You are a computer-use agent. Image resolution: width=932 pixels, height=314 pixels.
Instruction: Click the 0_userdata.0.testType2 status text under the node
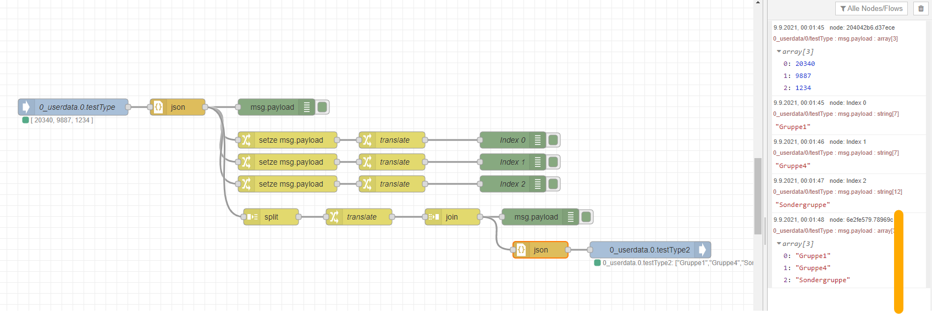(677, 263)
